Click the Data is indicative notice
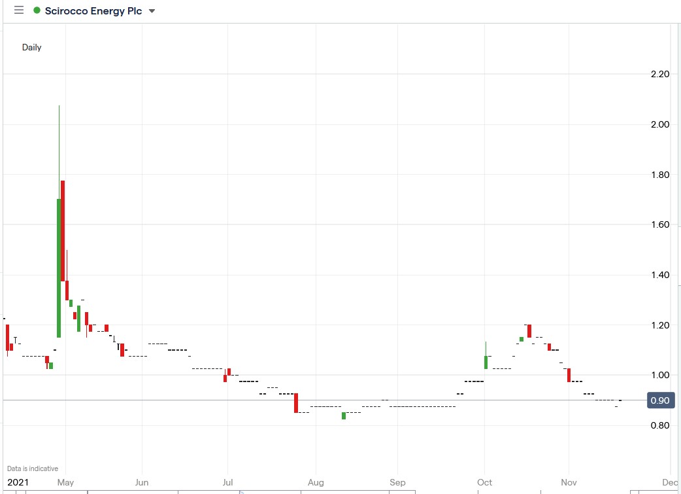Viewport: 681px width, 494px height. [31, 468]
